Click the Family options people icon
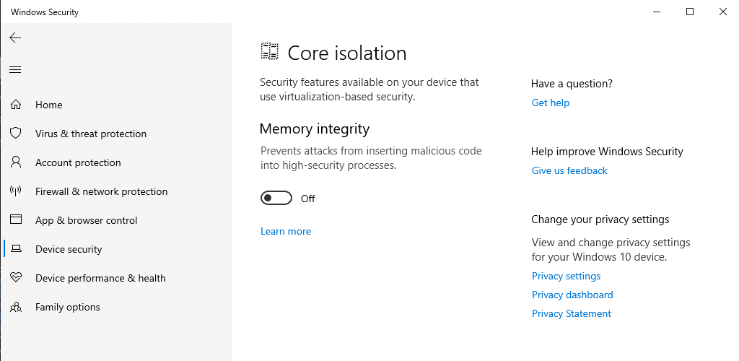The image size is (739, 361). pos(15,307)
